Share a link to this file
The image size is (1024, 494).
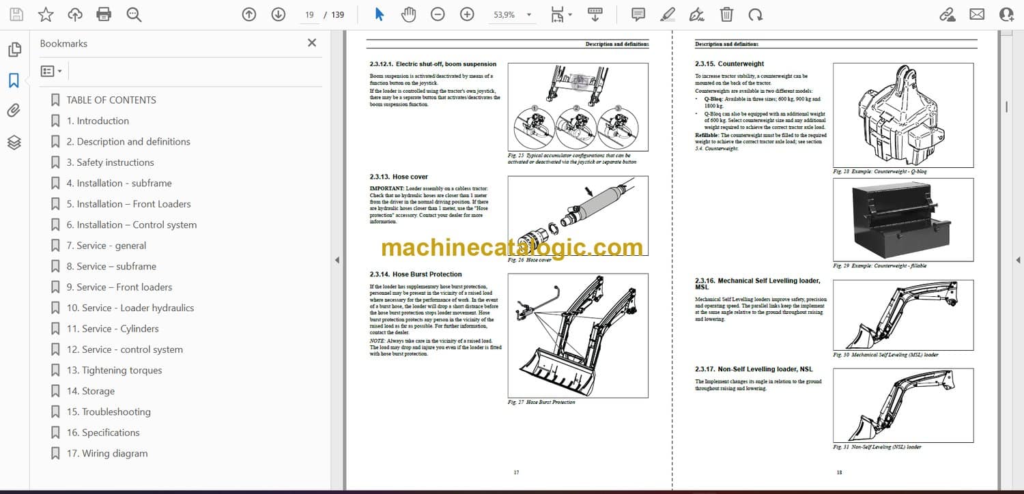click(947, 14)
